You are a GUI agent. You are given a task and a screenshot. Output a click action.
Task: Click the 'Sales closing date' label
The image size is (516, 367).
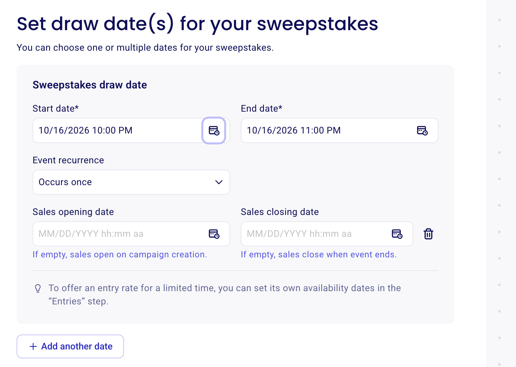(280, 212)
